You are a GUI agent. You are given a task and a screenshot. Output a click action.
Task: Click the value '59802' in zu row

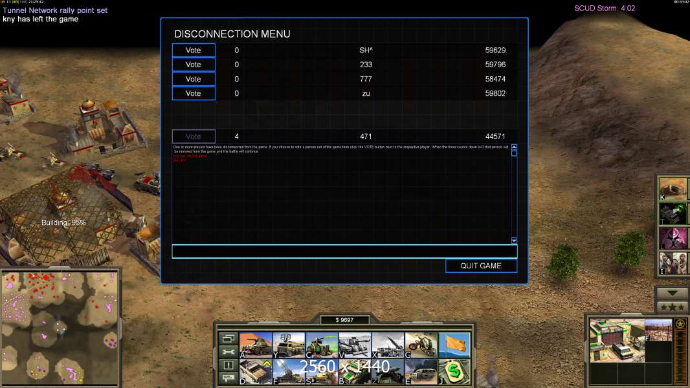[495, 93]
